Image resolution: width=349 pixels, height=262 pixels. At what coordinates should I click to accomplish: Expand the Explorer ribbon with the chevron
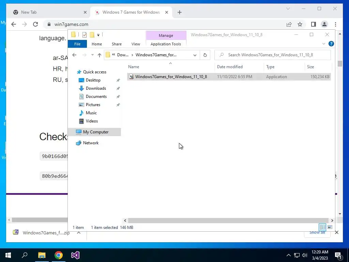coord(324,44)
